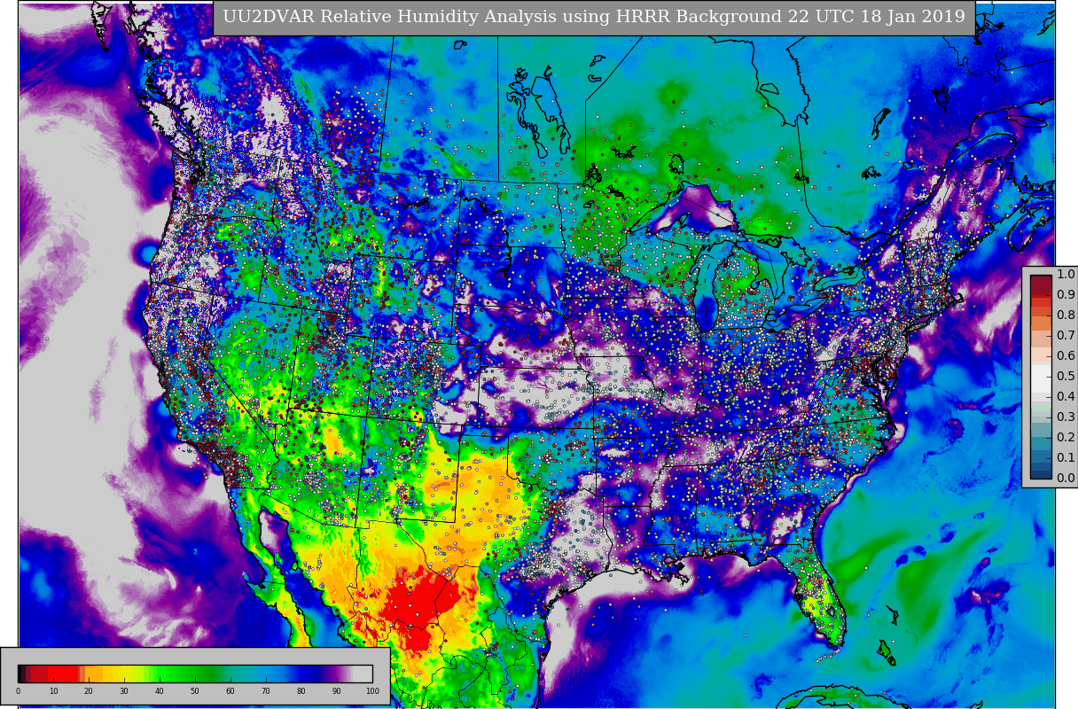Pick the green section of humidity colorbar
Screen dimensions: 1078x709
click(x=186, y=674)
